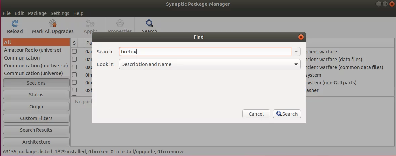Expand the Look in combo box

210,64
